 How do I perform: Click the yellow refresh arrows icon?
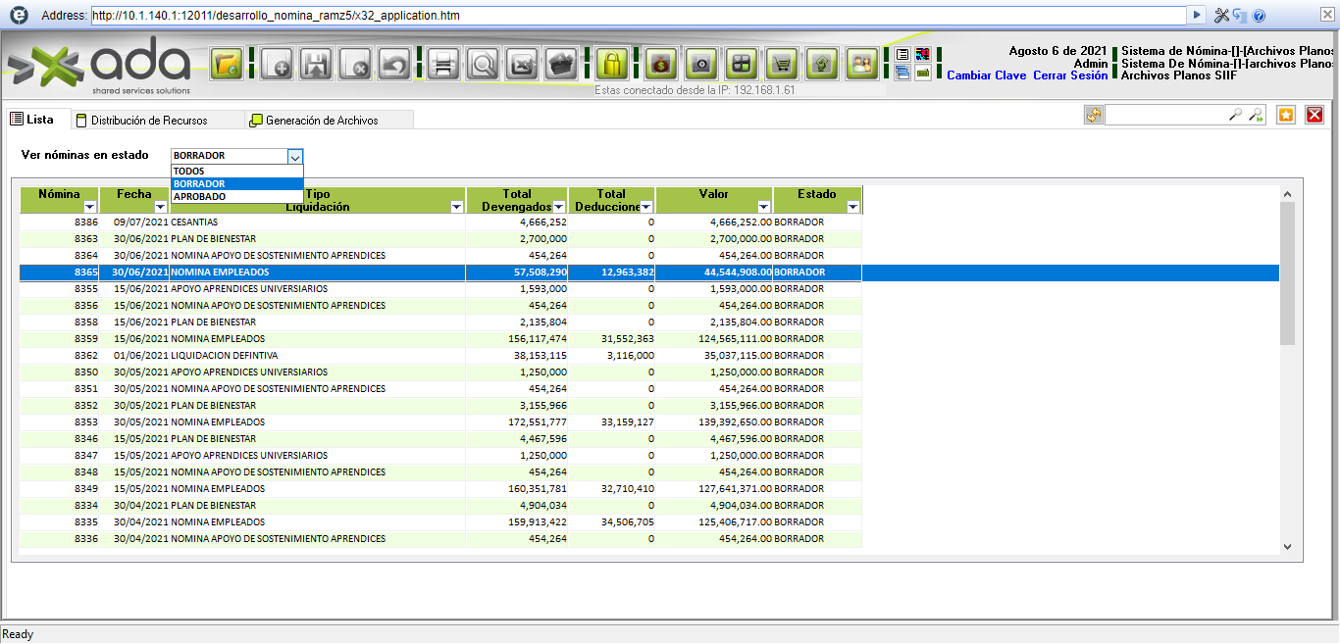[x=1093, y=115]
